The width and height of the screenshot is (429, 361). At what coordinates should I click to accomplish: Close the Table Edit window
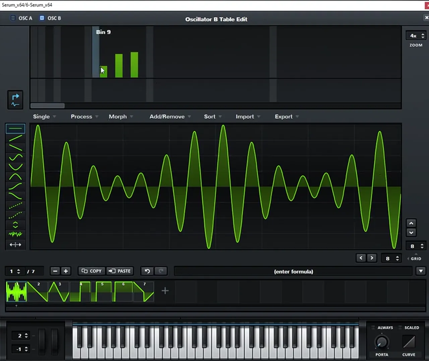coord(426,18)
